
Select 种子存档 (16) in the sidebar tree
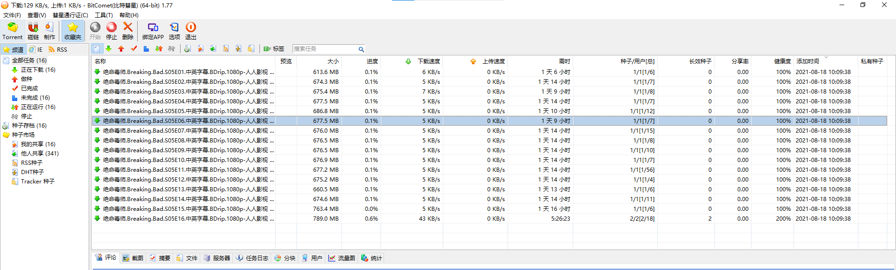point(29,126)
